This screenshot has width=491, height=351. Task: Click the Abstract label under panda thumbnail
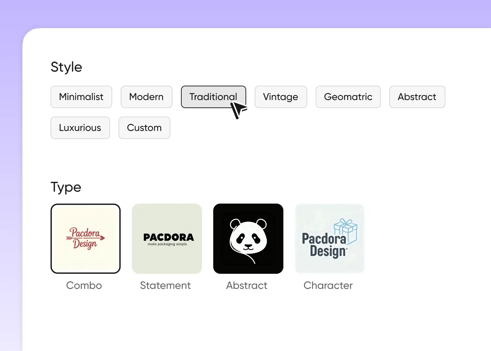[247, 285]
